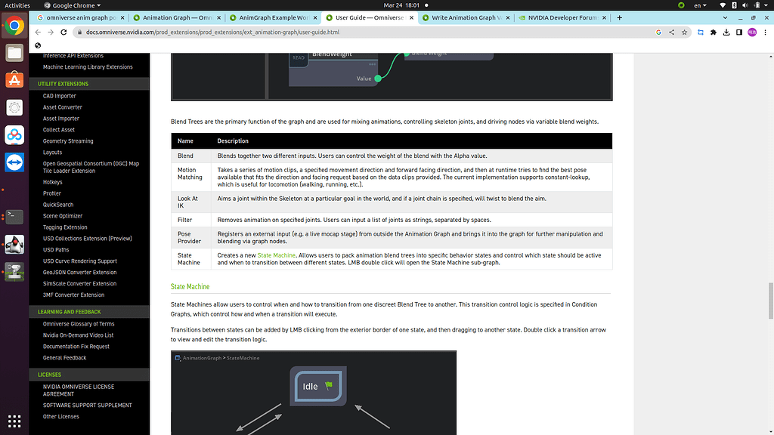Open TeamViewer from the dock
Image resolution: width=774 pixels, height=435 pixels.
click(14, 162)
